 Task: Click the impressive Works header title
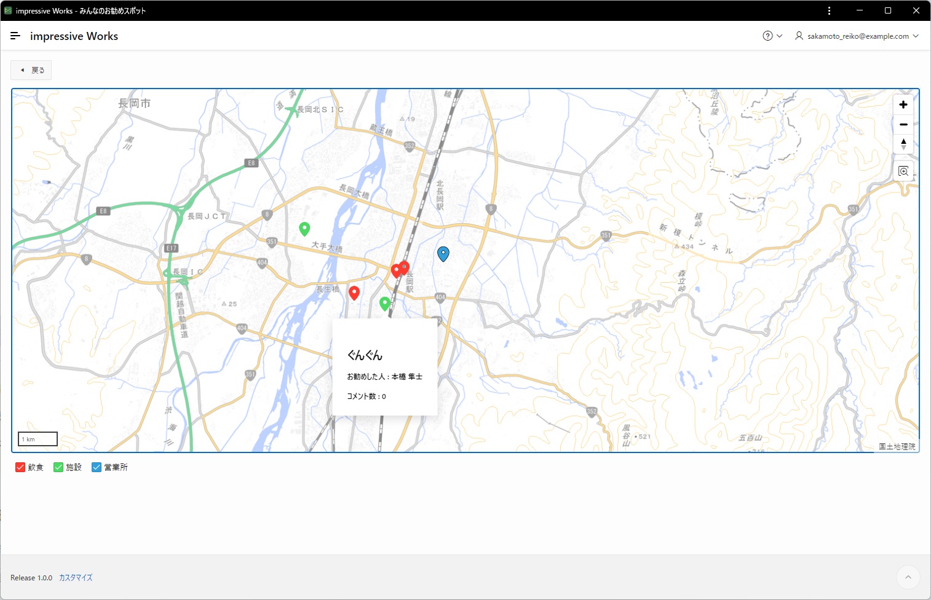[x=74, y=36]
